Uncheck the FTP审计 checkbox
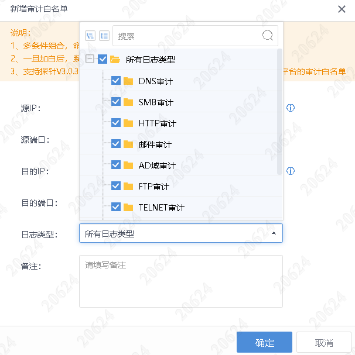 pyautogui.click(x=115, y=186)
